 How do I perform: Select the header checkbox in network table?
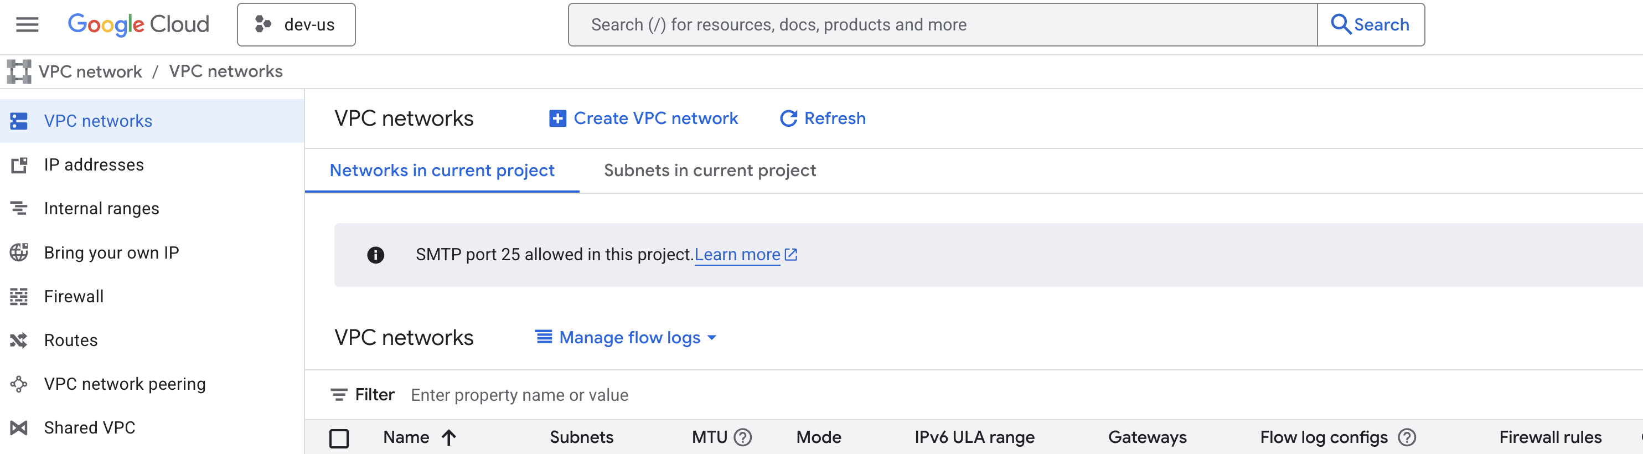tap(340, 438)
